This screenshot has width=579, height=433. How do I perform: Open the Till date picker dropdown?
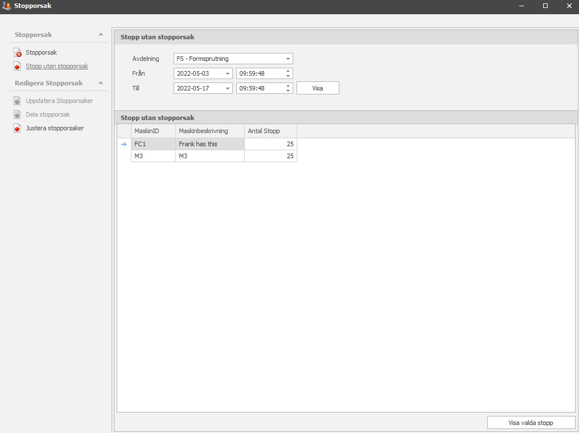tap(228, 88)
